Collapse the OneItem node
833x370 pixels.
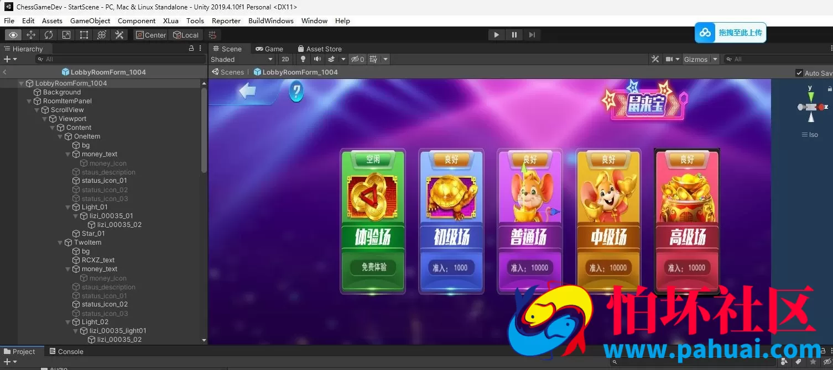(60, 136)
